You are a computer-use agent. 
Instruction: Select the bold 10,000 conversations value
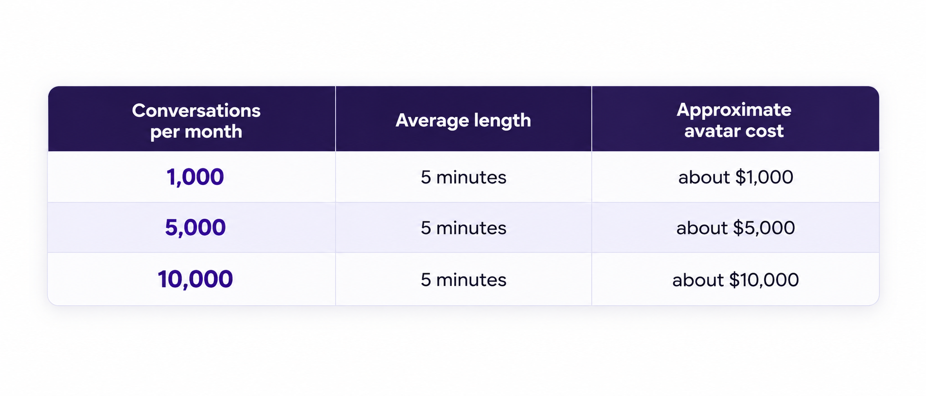click(x=195, y=279)
